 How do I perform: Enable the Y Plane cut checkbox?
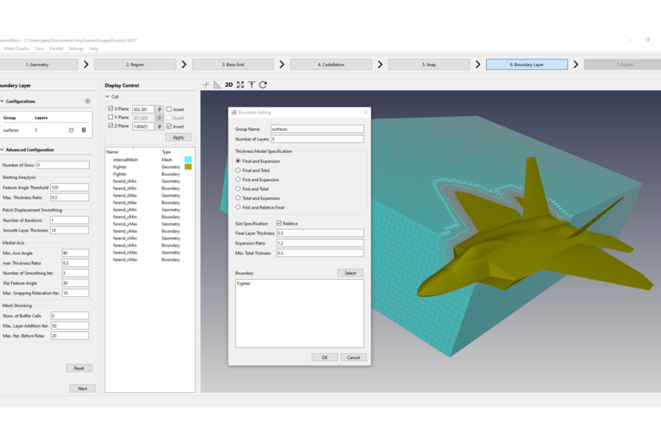(x=111, y=118)
